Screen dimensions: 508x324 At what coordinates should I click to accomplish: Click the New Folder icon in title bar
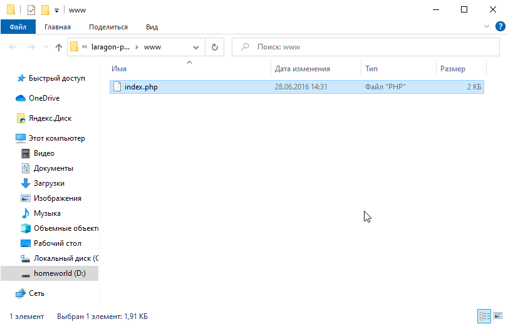pos(45,9)
